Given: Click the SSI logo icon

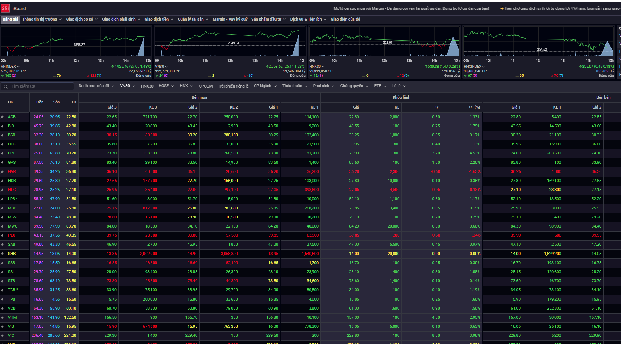Looking at the screenshot, I should [x=5, y=8].
